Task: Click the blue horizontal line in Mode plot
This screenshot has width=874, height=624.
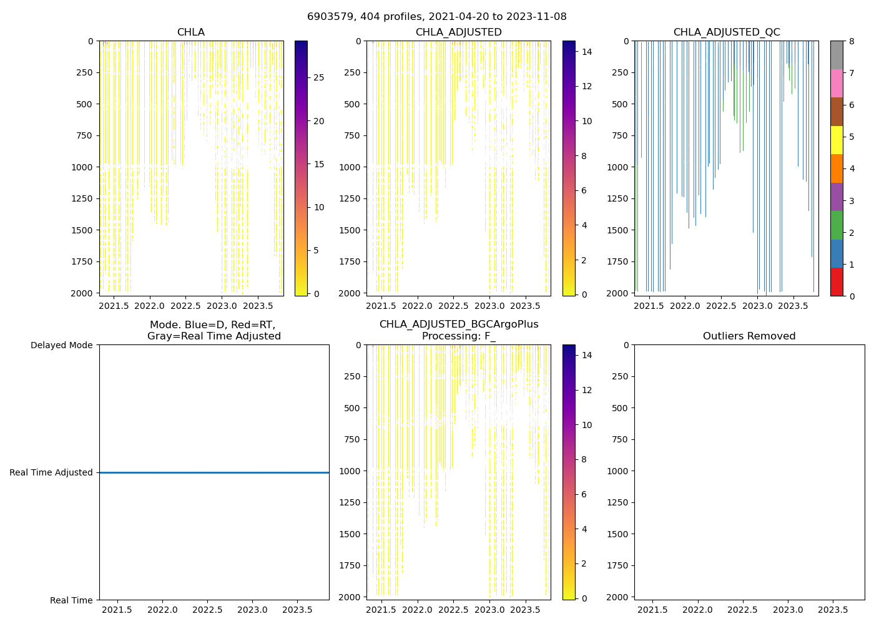Action: 214,472
